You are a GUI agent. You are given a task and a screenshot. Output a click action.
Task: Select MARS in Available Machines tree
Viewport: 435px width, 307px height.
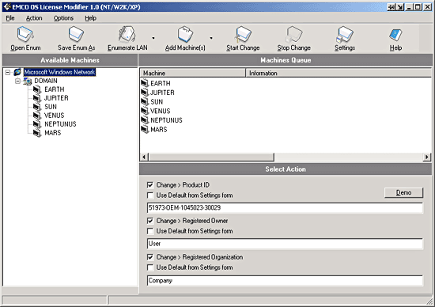pos(53,133)
